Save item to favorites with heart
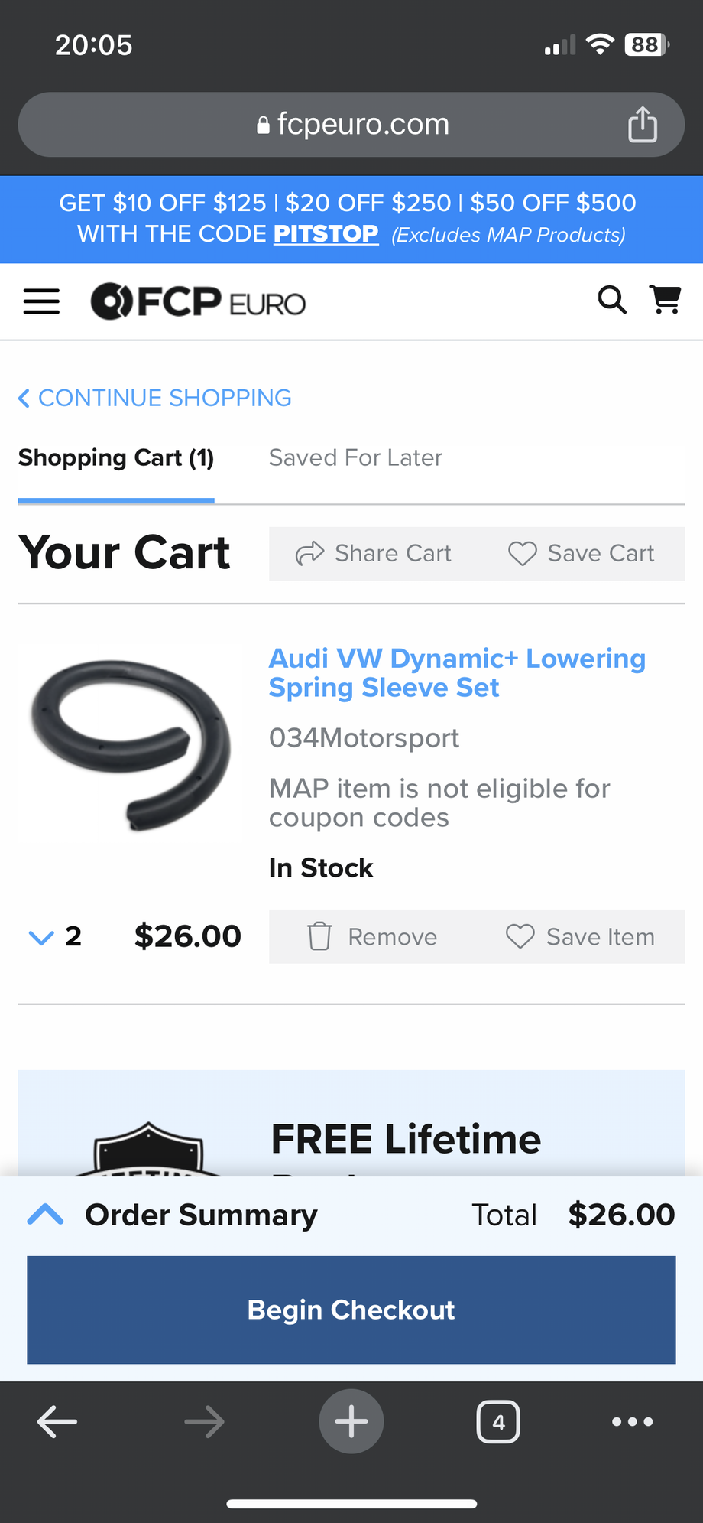 tap(581, 936)
